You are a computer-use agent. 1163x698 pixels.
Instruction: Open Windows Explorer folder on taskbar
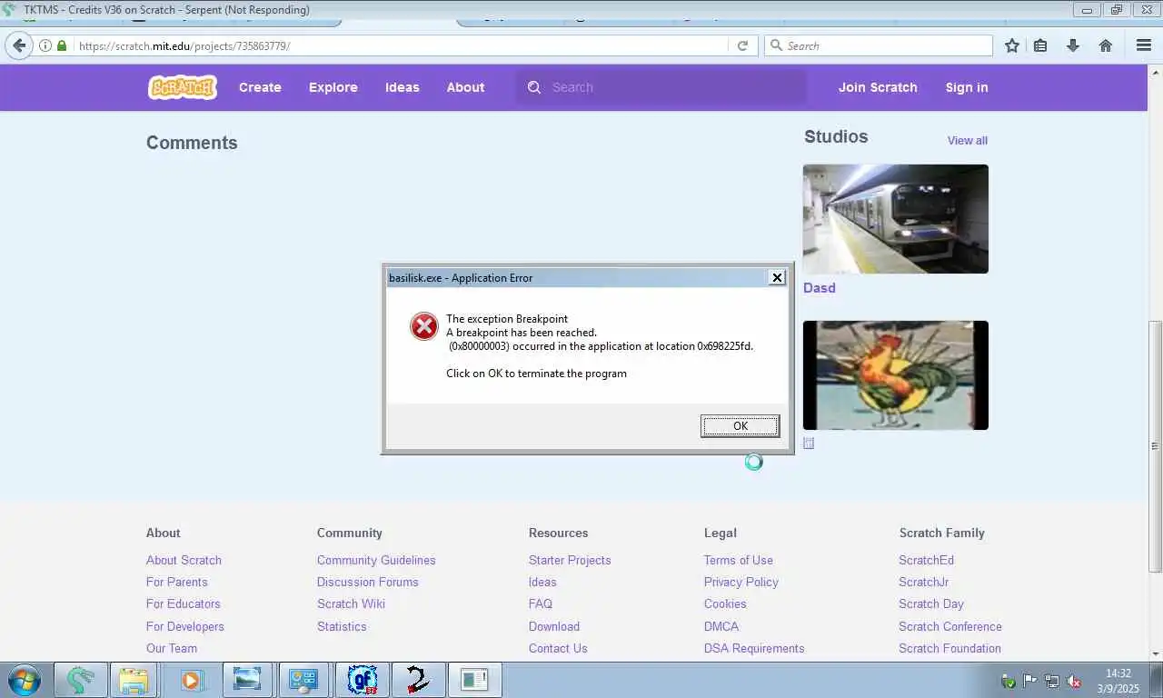pyautogui.click(x=134, y=680)
